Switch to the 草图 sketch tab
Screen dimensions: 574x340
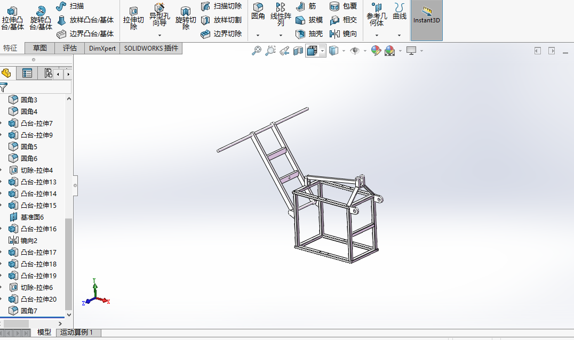click(40, 48)
